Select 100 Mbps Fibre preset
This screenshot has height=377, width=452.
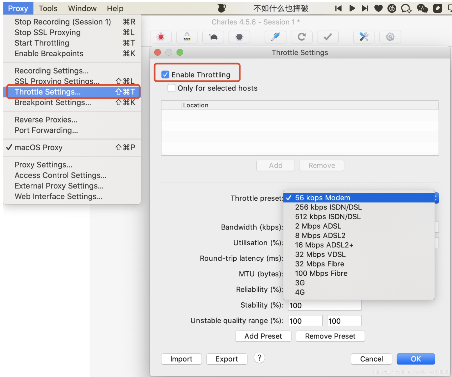(x=359, y=273)
